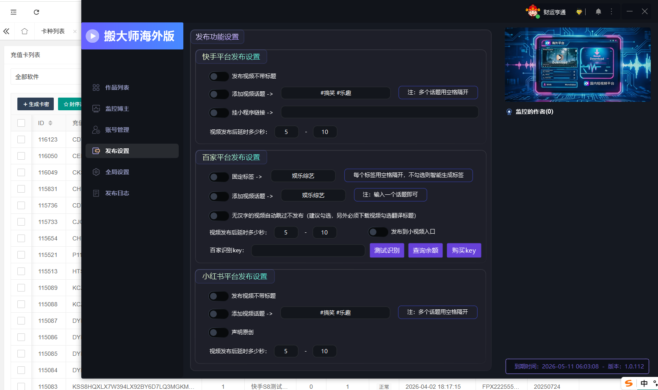The height and width of the screenshot is (390, 658).
Task: Click Baijia delay minimum value 5
Action: [x=286, y=232]
